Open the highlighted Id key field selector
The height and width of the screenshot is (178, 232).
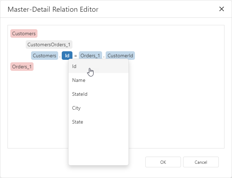[x=67, y=56]
